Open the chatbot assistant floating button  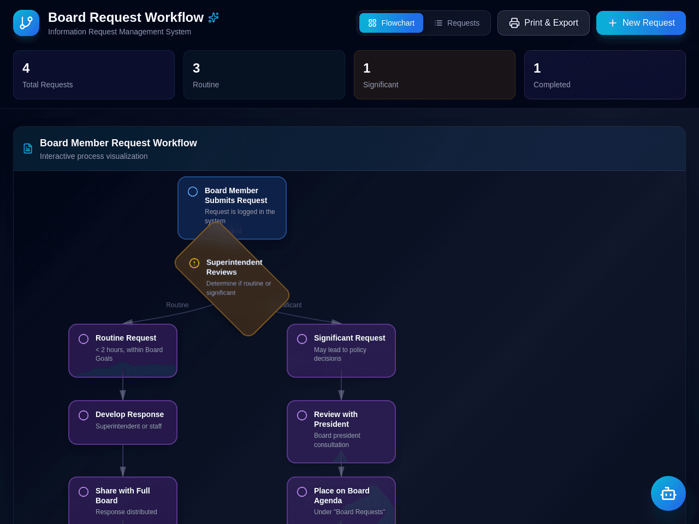[x=668, y=493]
